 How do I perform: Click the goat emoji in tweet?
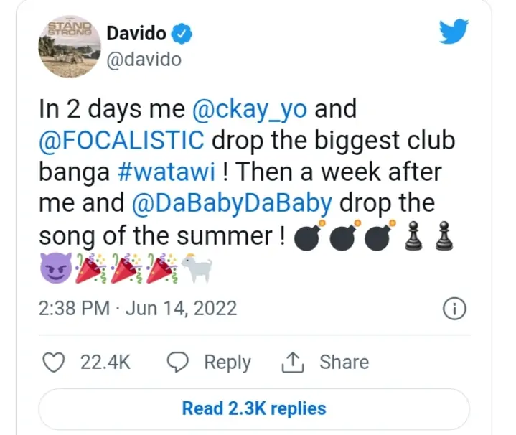coord(197,267)
